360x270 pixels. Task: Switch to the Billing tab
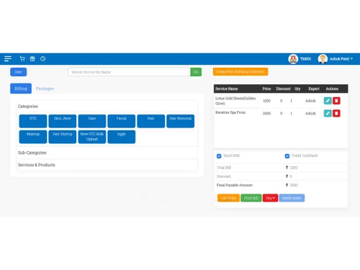coord(21,89)
